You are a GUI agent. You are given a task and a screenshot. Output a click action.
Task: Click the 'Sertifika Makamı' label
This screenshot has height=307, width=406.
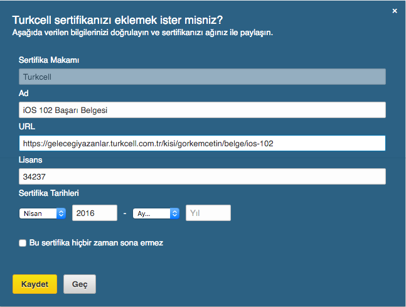(49, 60)
